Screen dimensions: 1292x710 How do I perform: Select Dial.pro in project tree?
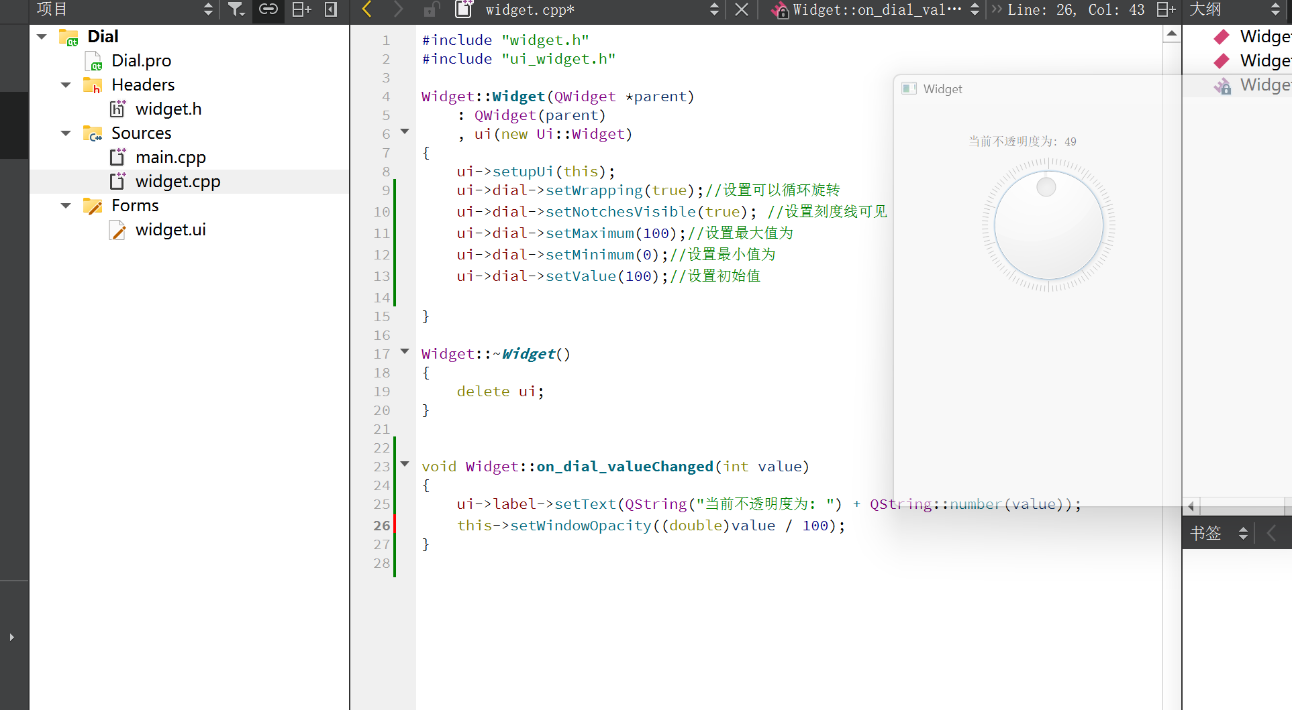[x=141, y=60]
